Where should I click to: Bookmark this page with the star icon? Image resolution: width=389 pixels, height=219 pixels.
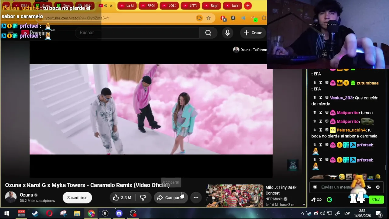[x=208, y=18]
